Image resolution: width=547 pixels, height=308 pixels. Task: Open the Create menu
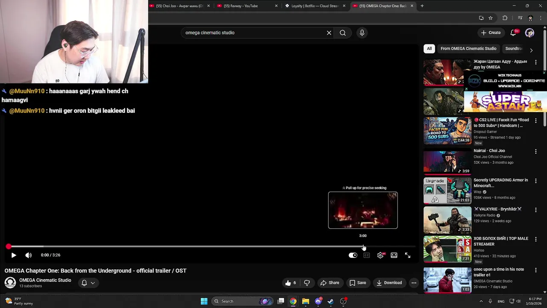[x=491, y=33]
